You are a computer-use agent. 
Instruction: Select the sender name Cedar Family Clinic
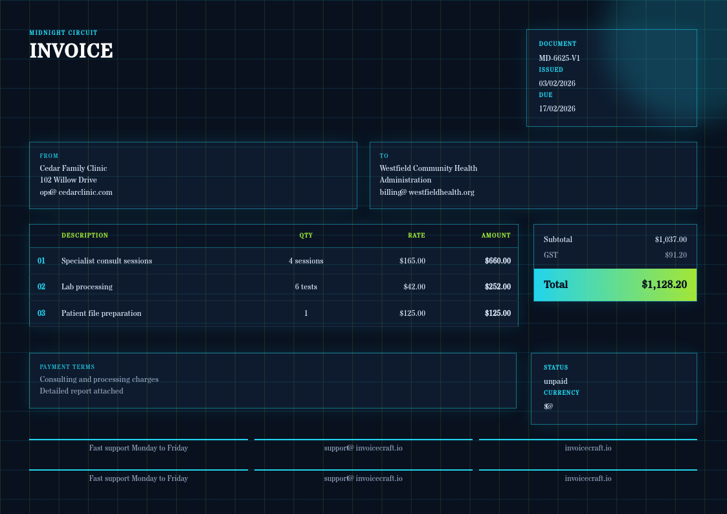pyautogui.click(x=73, y=168)
